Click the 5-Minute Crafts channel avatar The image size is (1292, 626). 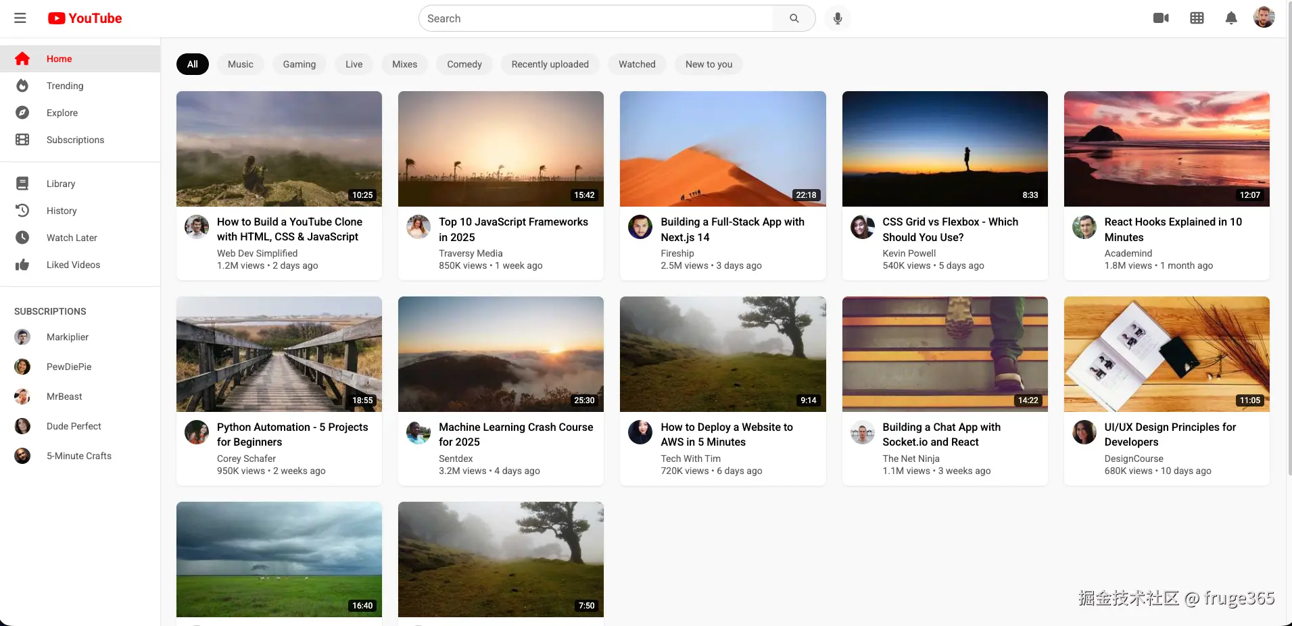22,456
